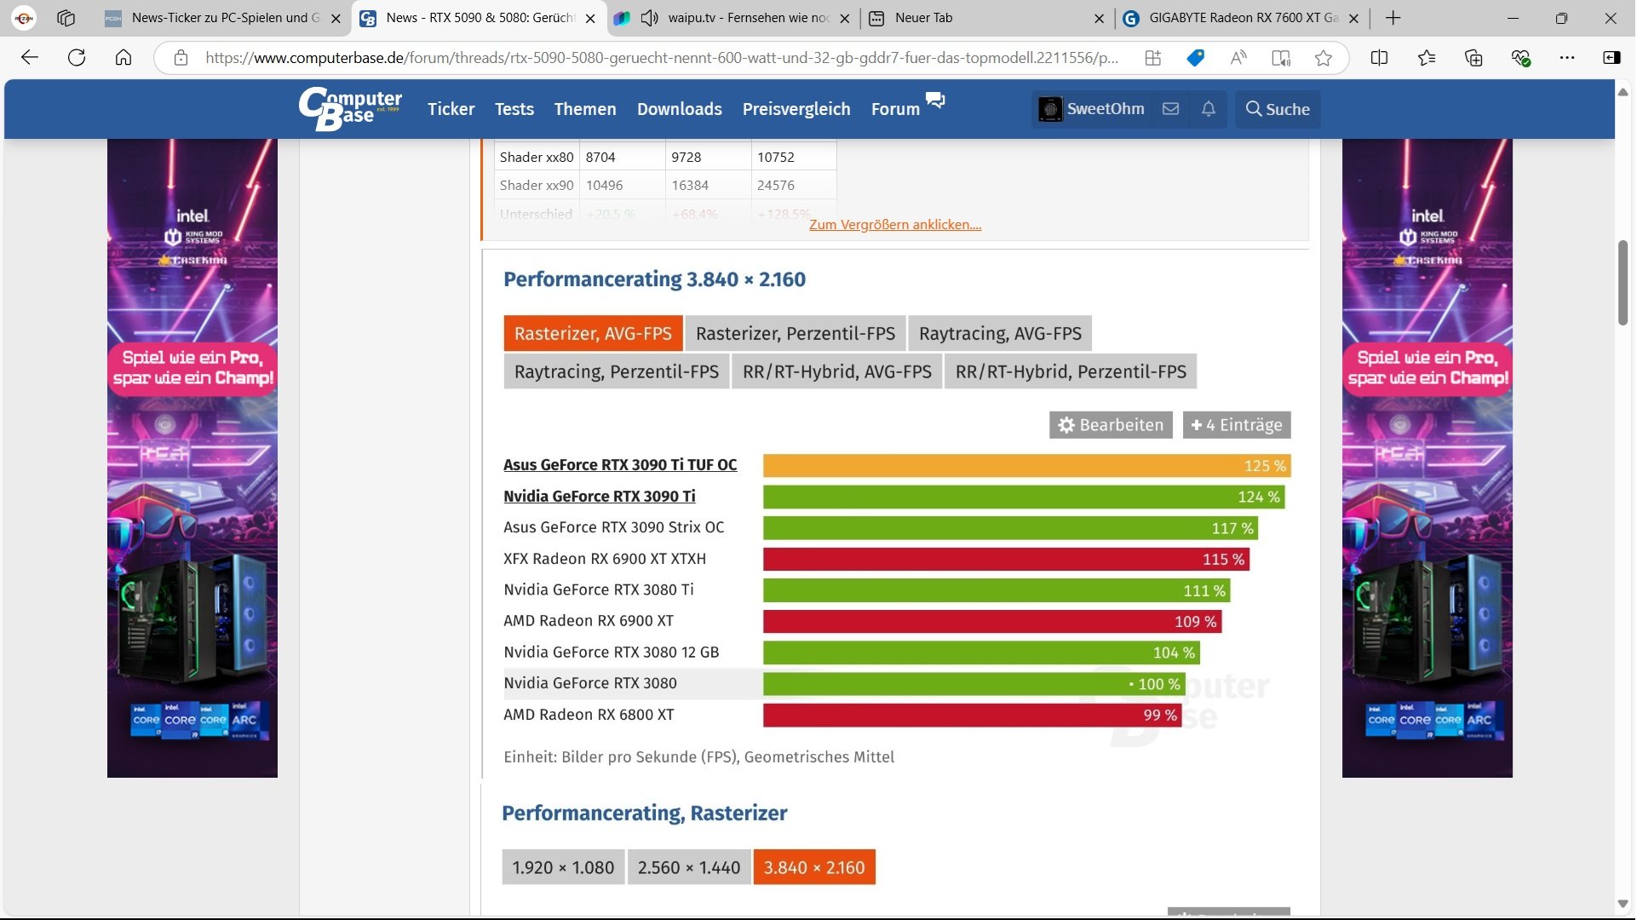Viewport: 1637px width, 920px height.
Task: Open the Asus GeForce RTX 3090 Ti TUF OC link
Action: point(619,465)
